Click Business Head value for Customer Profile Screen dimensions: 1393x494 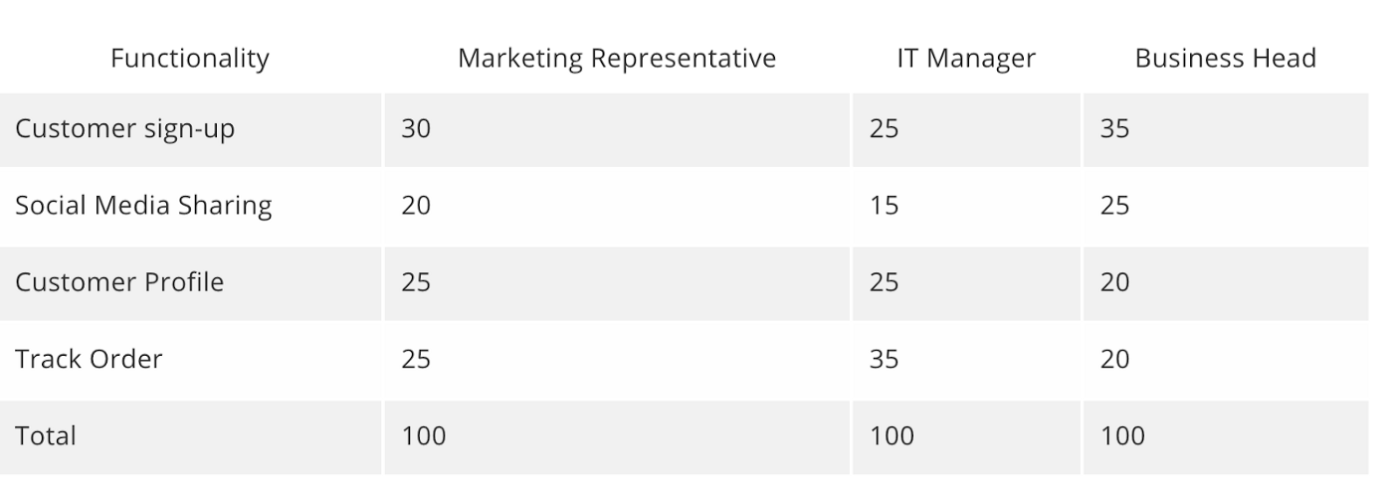[x=1114, y=282]
